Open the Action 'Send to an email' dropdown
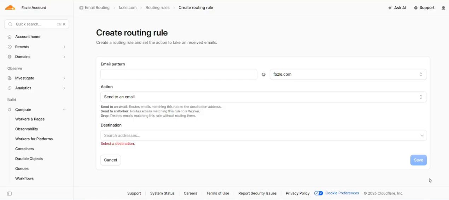449x200 pixels. click(x=263, y=97)
